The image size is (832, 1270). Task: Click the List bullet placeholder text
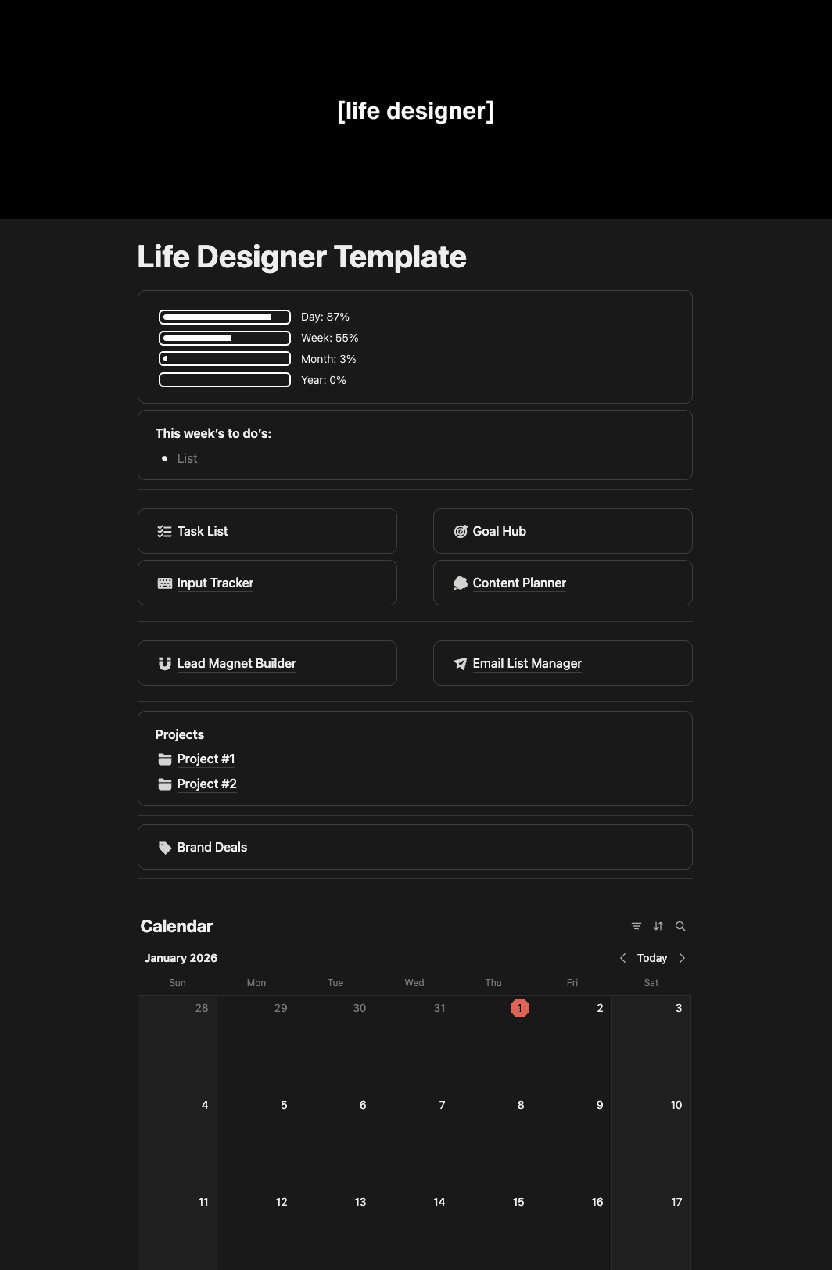tap(187, 459)
